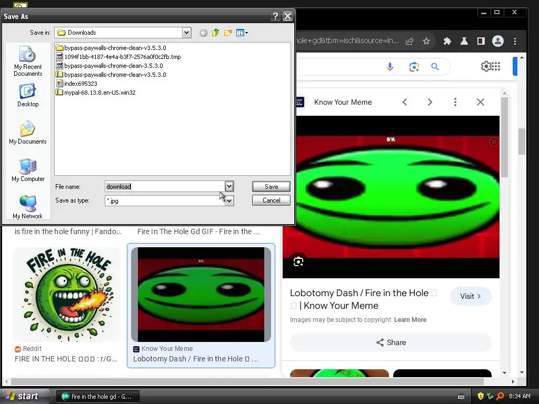This screenshot has height=404, width=539.
Task: Switch to fire in the hole gd taskbar button
Action: 97,397
